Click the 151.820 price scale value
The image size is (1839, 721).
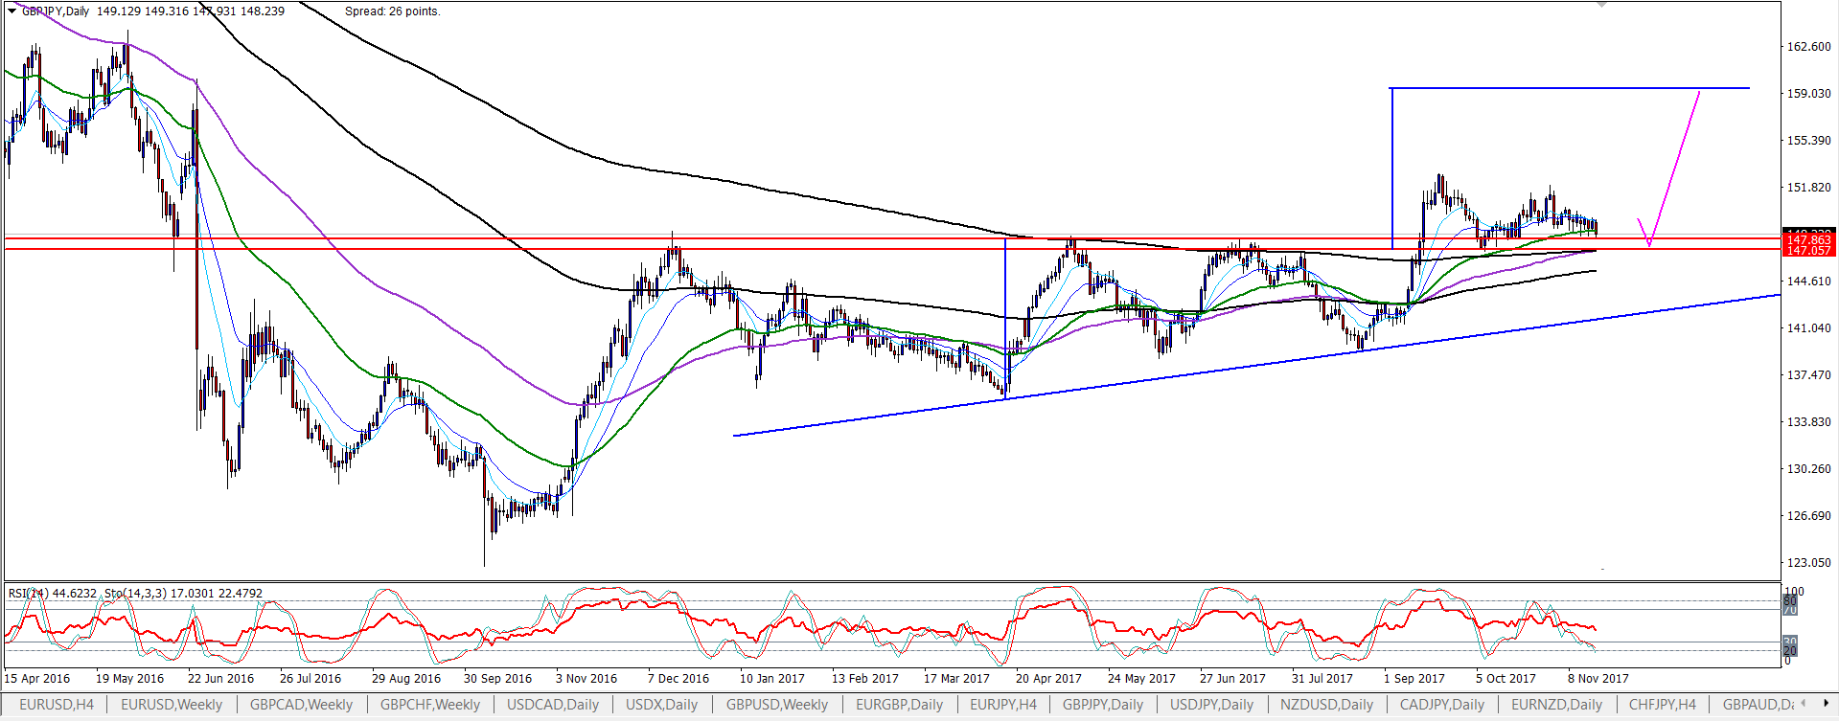click(1809, 188)
